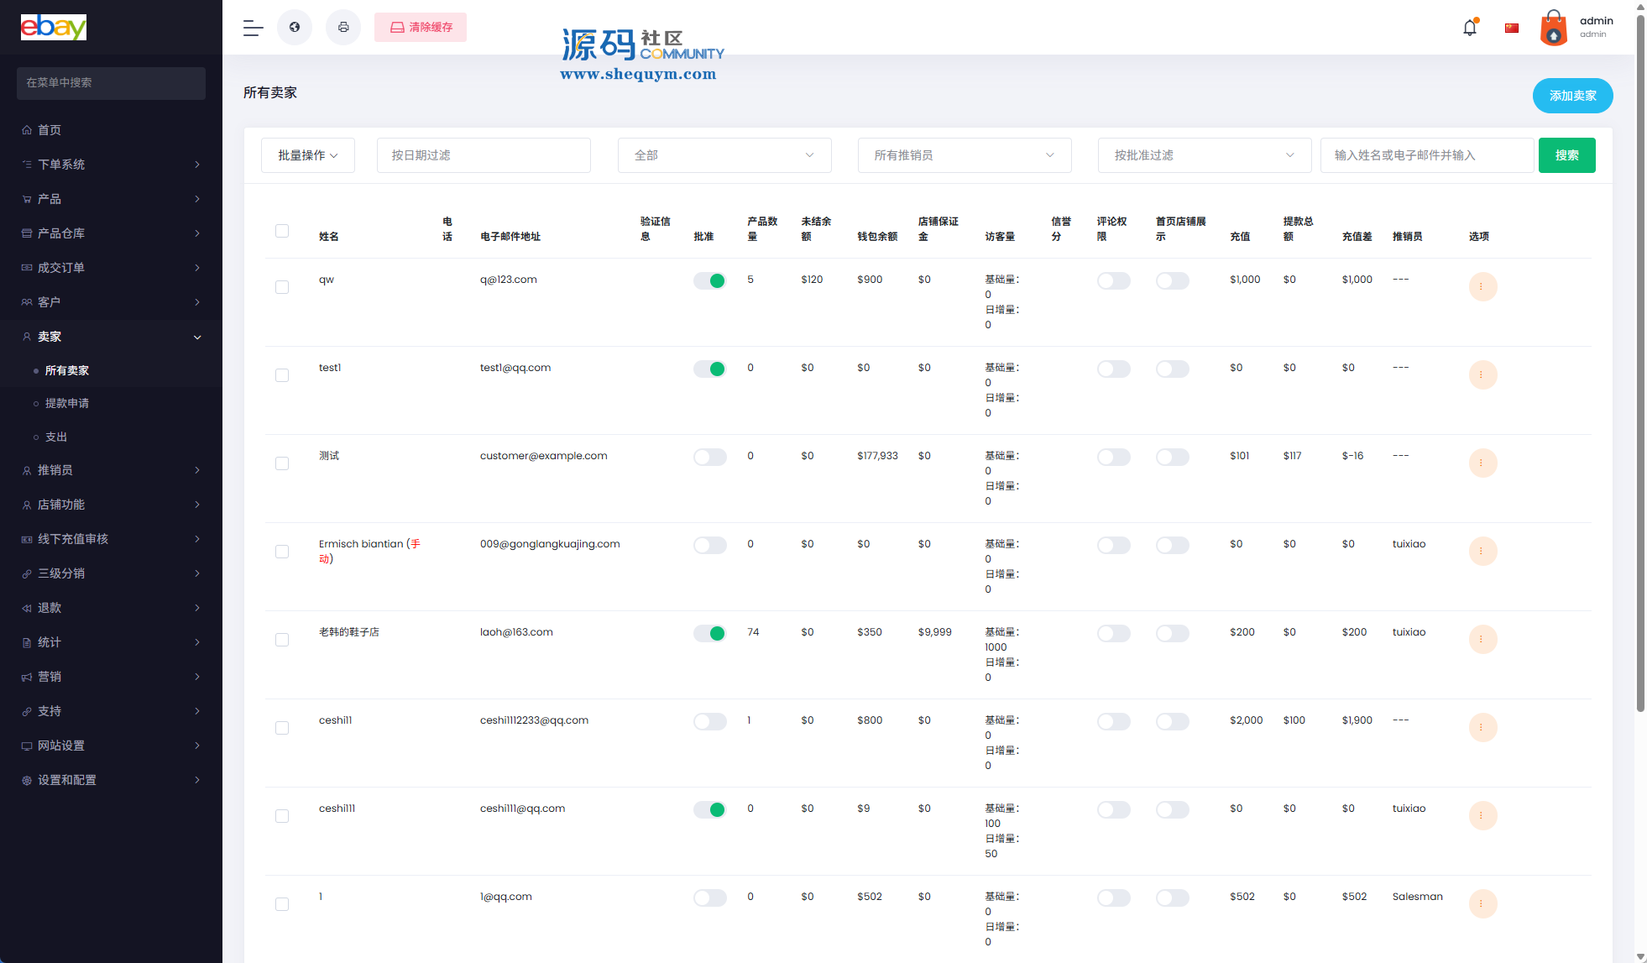
Task: Open the 按批准过滤 dropdown
Action: tap(1204, 155)
